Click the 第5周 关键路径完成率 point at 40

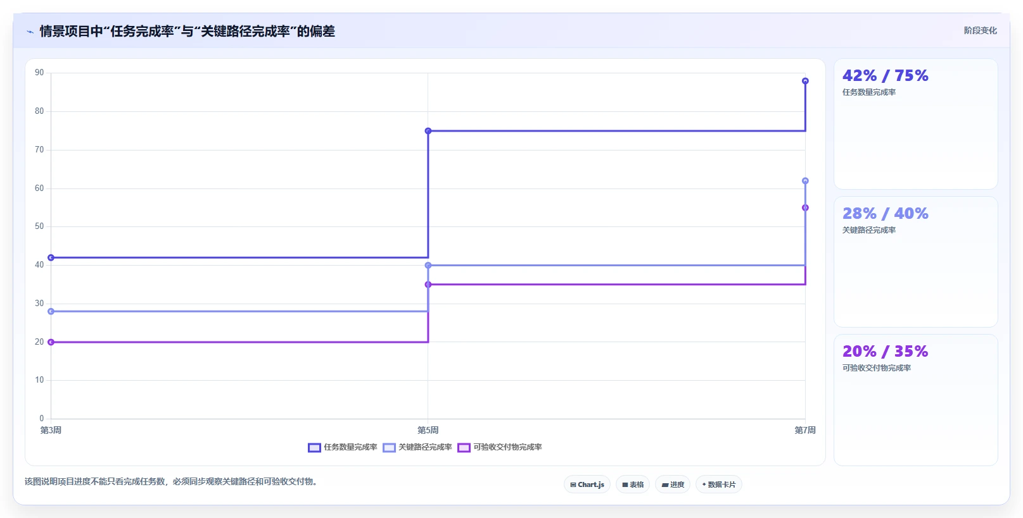(428, 265)
